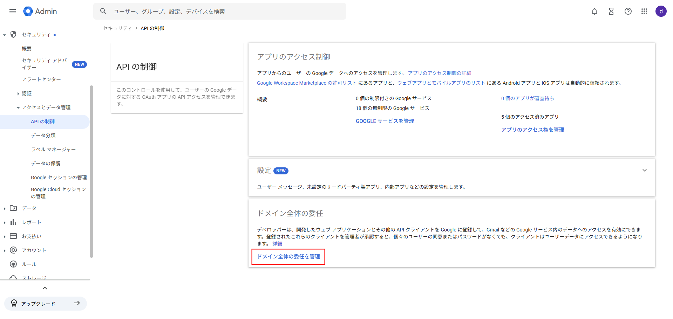Expand the 認証 tree item
The width and height of the screenshot is (673, 319).
tap(18, 93)
